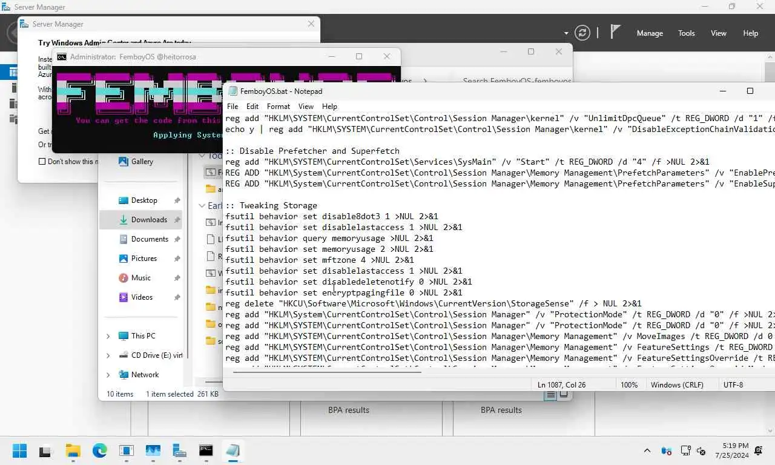
Task: Open the Command Prompt taskbar icon
Action: pyautogui.click(x=206, y=451)
